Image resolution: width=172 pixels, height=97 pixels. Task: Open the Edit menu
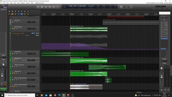click(4, 3)
